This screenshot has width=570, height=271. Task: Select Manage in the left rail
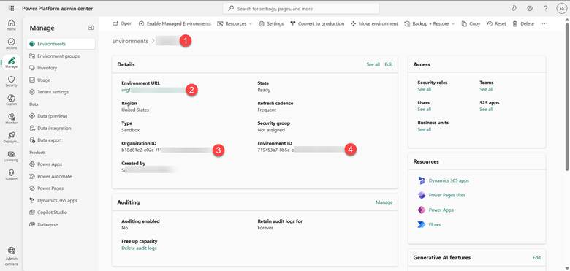click(x=11, y=63)
